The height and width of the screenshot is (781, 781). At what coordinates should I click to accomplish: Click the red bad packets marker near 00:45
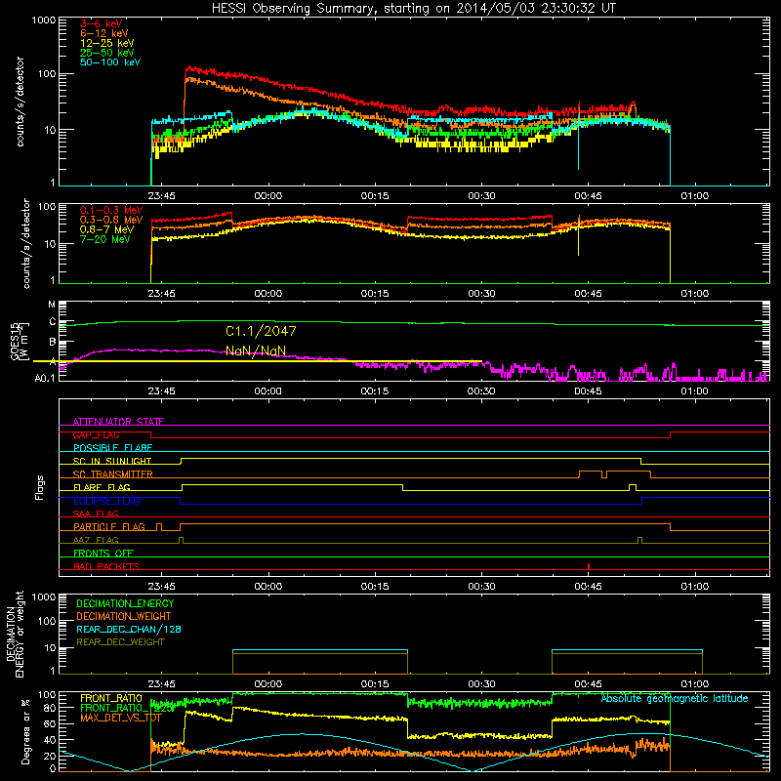point(589,566)
